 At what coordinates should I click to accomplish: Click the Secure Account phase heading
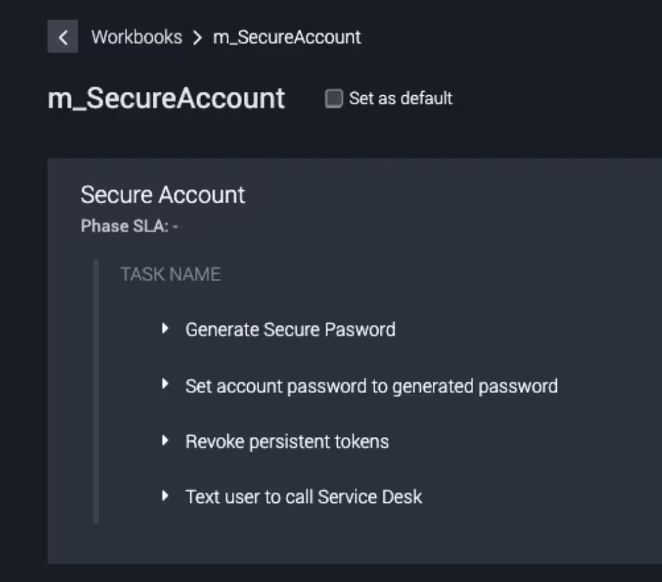click(163, 194)
